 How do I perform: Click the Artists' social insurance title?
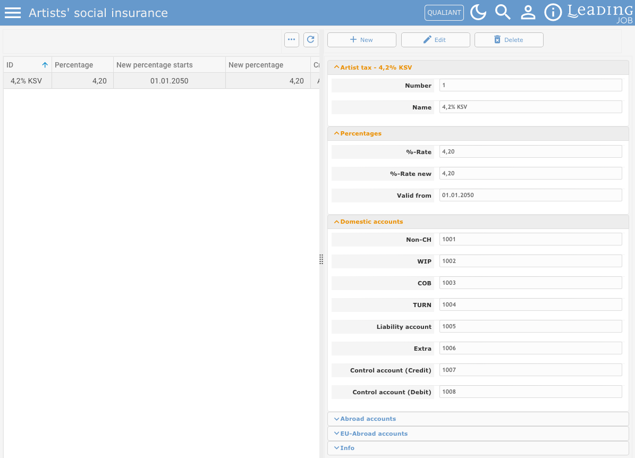(x=98, y=13)
